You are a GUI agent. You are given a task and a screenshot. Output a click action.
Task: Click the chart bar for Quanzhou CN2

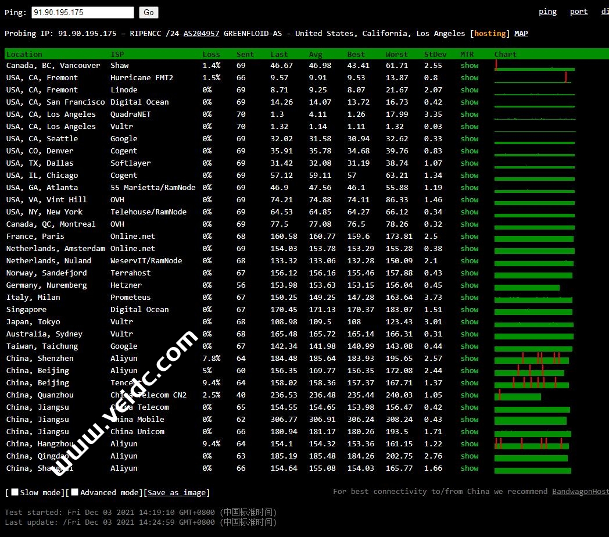click(517, 396)
